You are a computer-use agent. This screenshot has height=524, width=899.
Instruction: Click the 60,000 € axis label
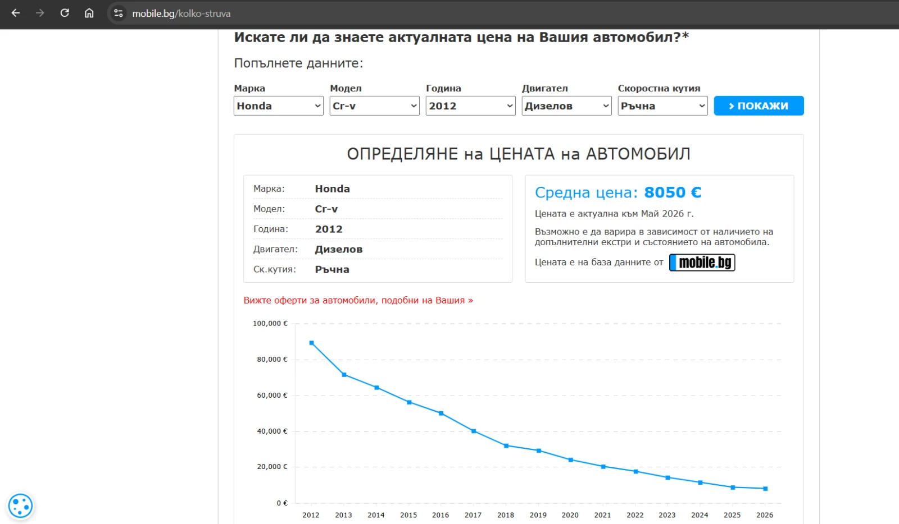coord(273,396)
